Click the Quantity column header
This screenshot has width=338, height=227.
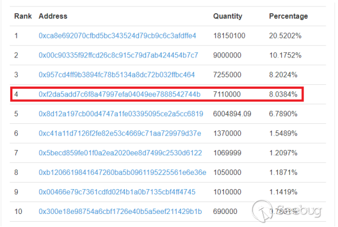click(228, 16)
